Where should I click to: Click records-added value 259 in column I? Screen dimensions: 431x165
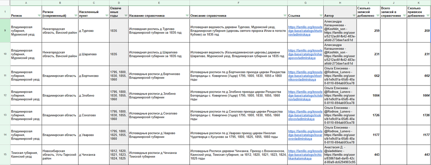(368, 31)
